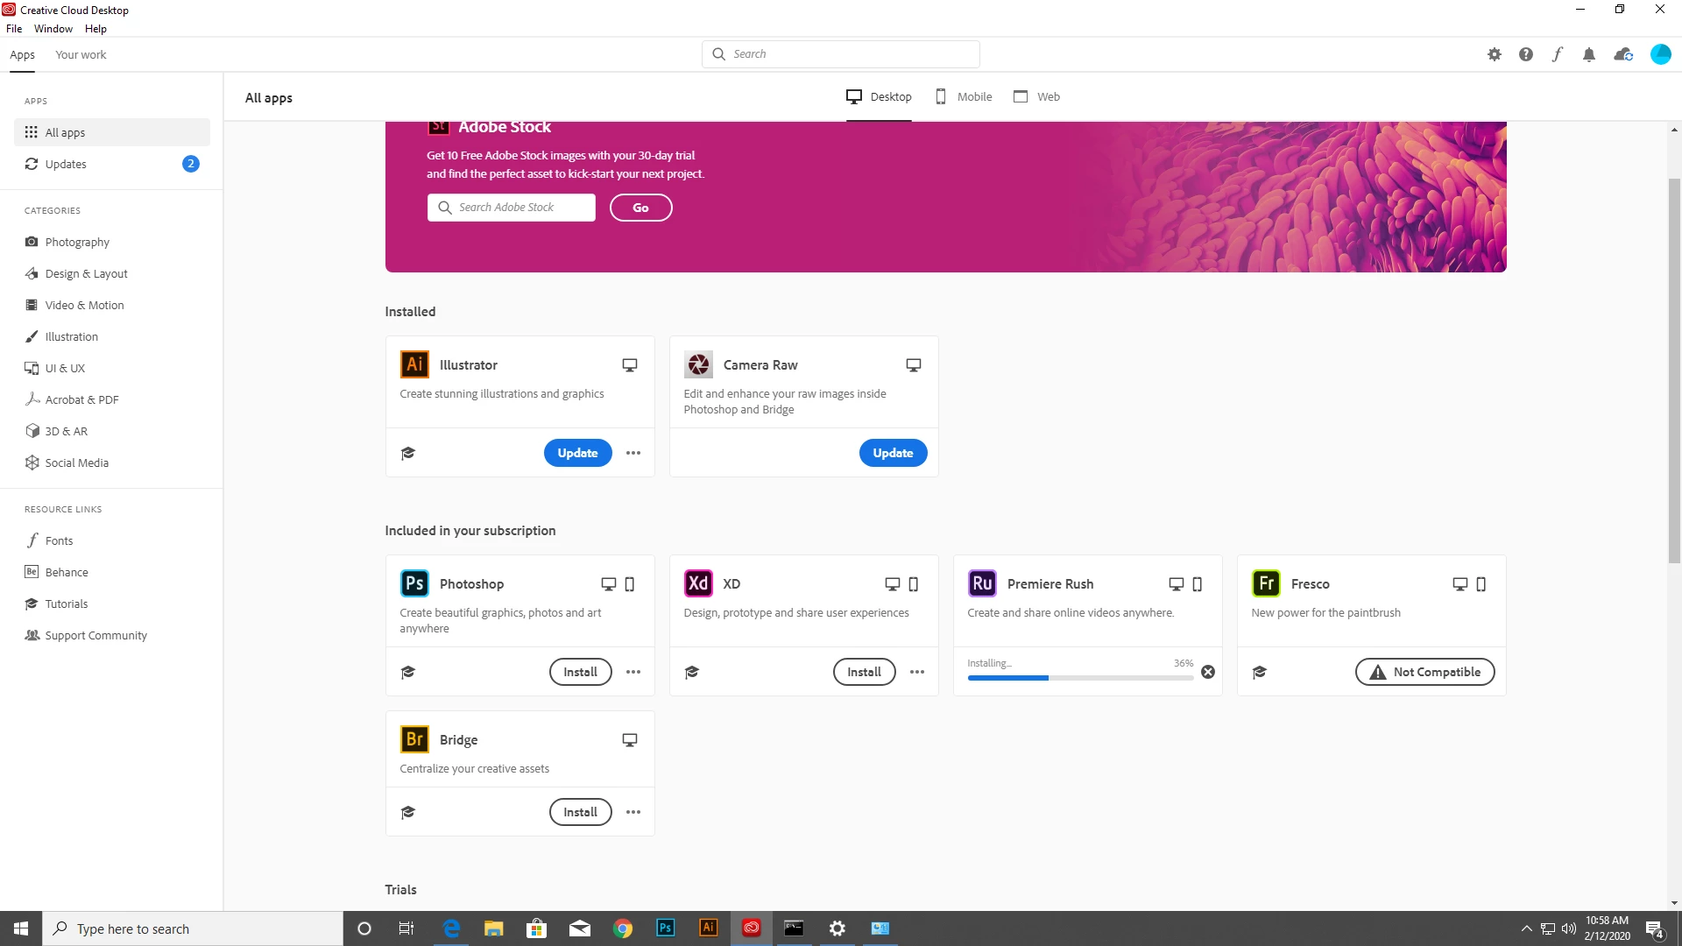
Task: Open notifications bell icon
Action: click(1588, 54)
